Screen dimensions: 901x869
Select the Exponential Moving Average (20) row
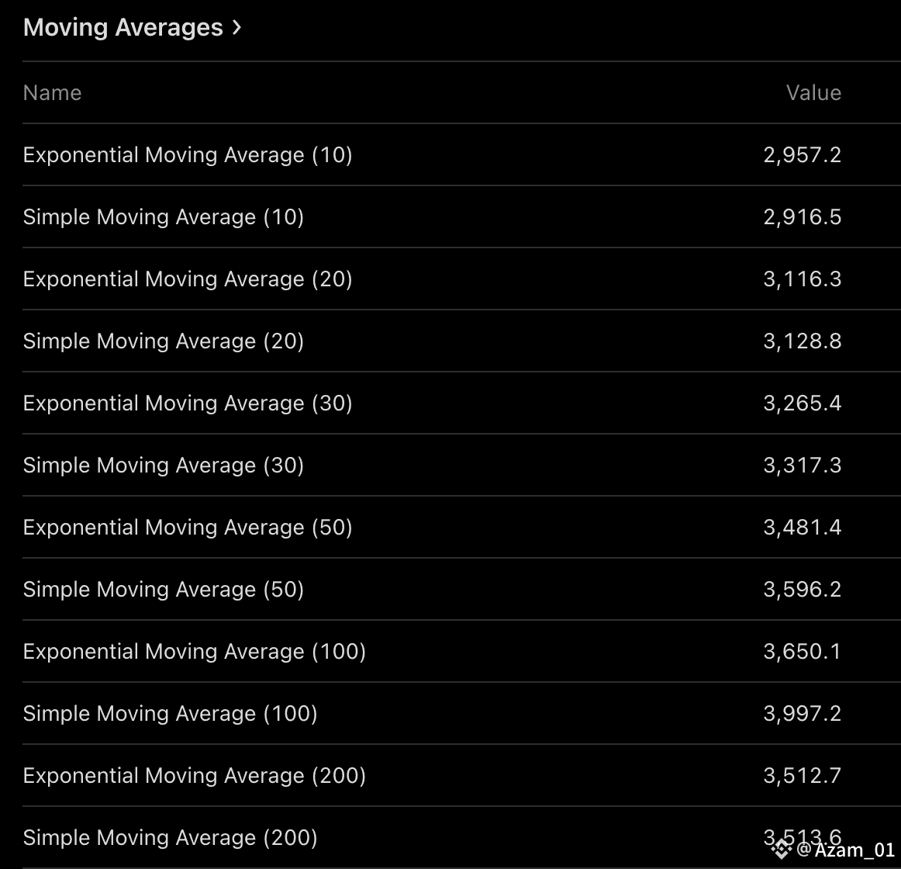[188, 279]
